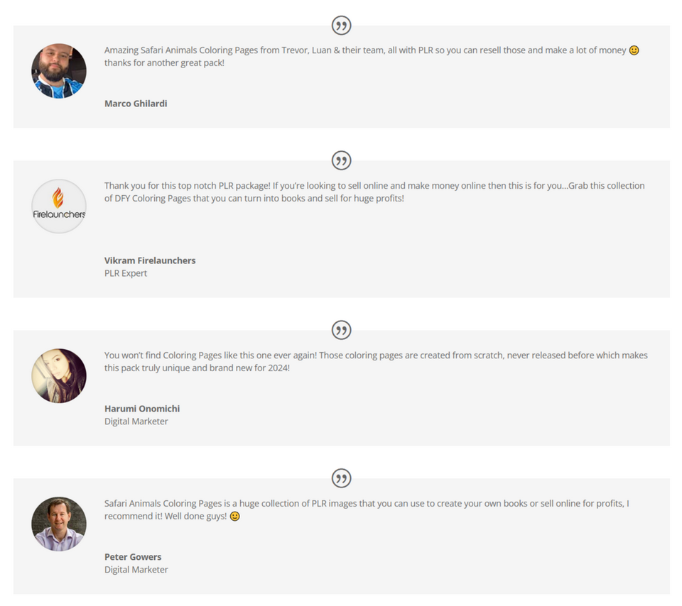Click the quote icon above Harumi Onomichi's testimonial
The image size is (682, 606).
[341, 330]
